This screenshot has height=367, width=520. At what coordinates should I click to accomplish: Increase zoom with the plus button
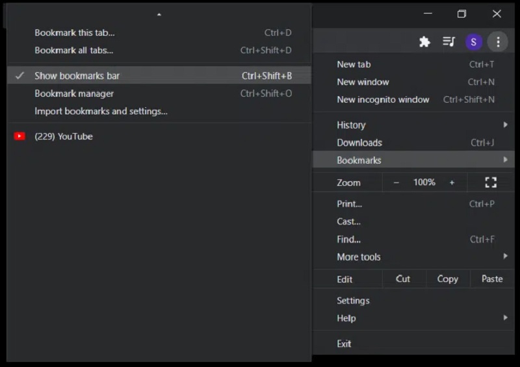452,183
